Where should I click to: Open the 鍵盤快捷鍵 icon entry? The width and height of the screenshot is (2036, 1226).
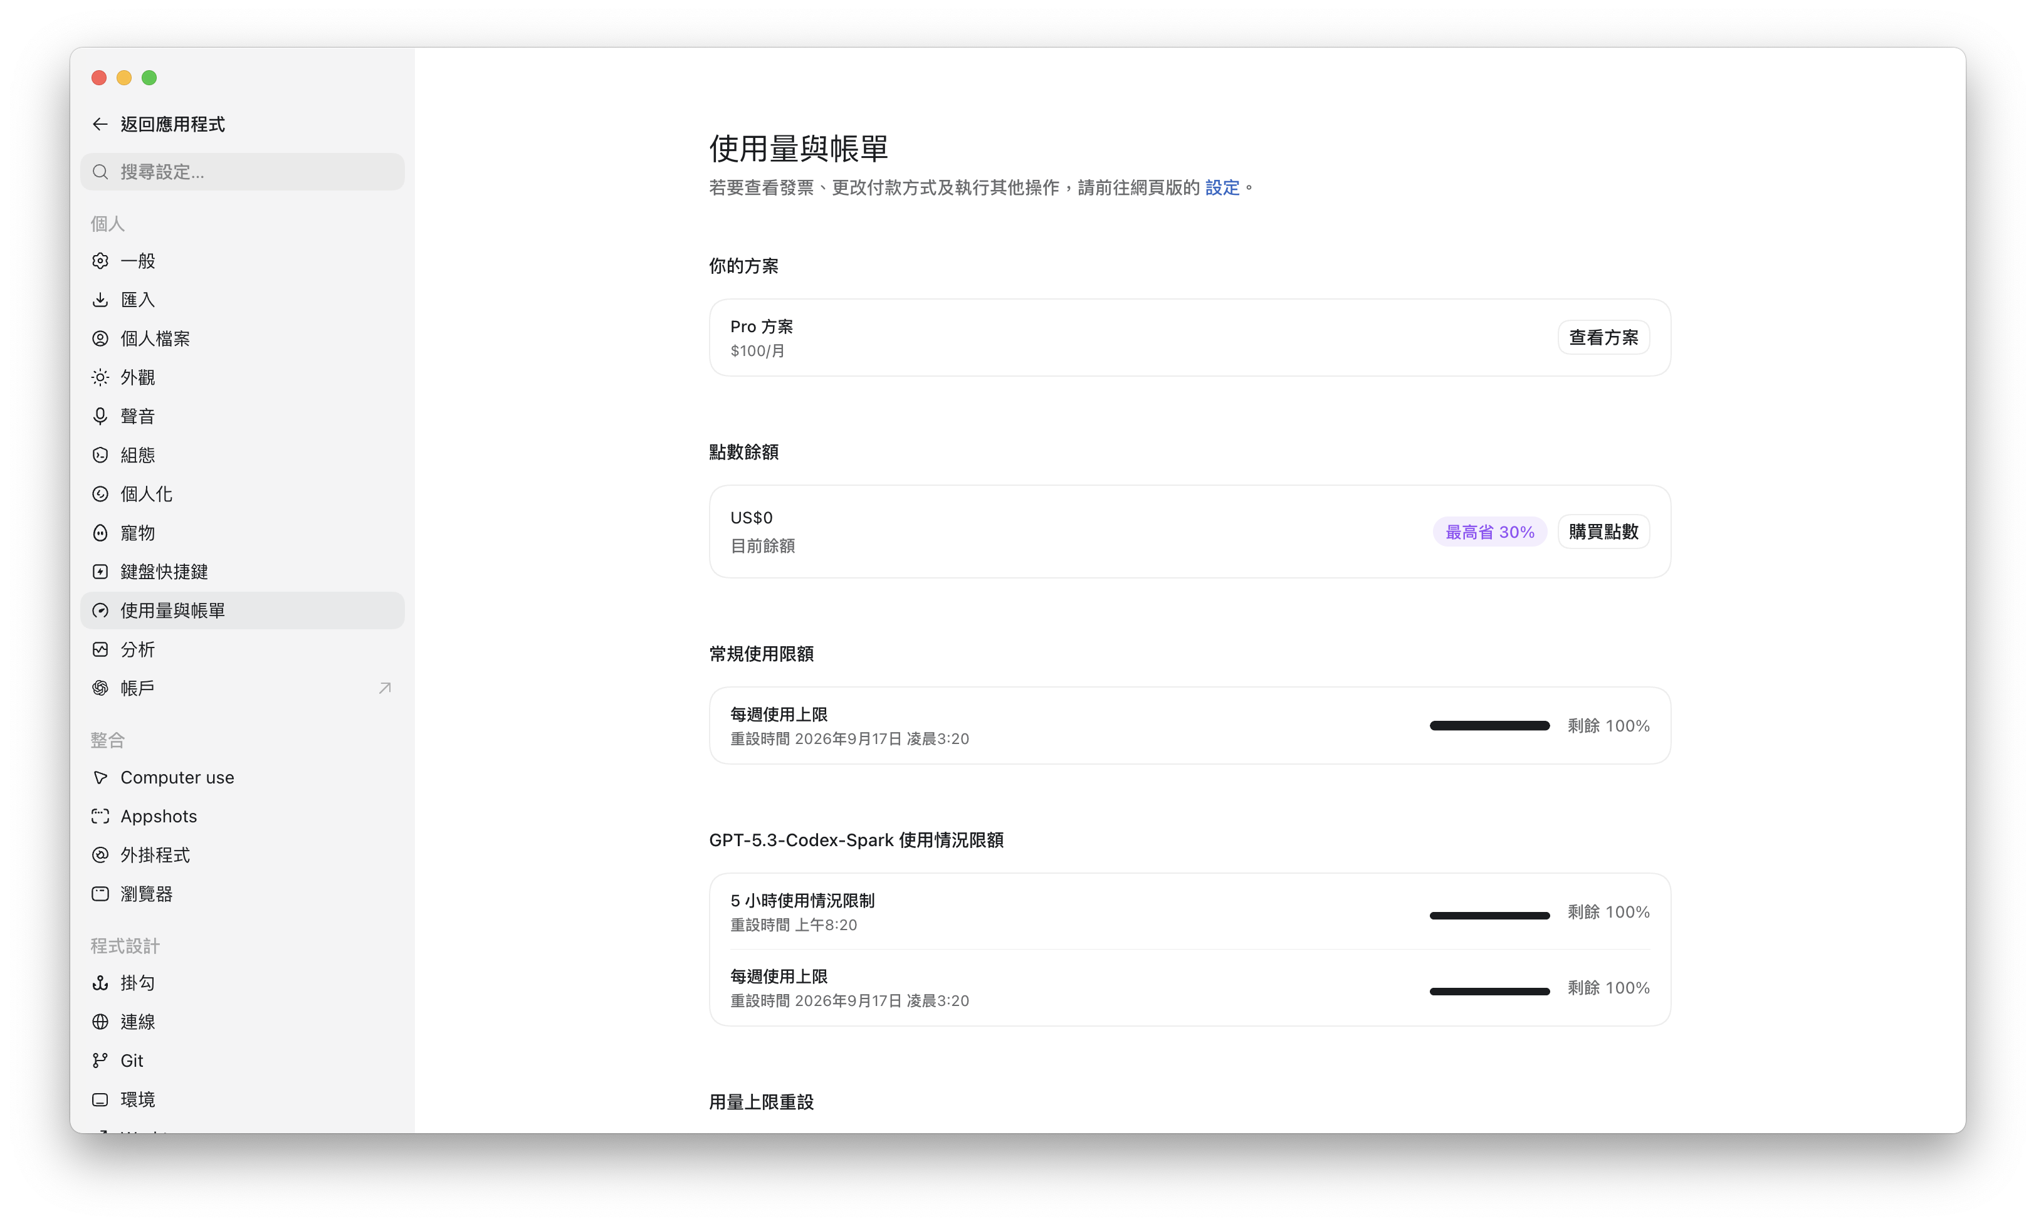click(100, 572)
